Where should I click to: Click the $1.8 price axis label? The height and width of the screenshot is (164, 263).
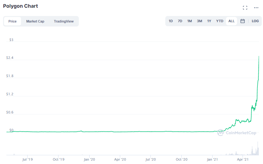(x=10, y=76)
